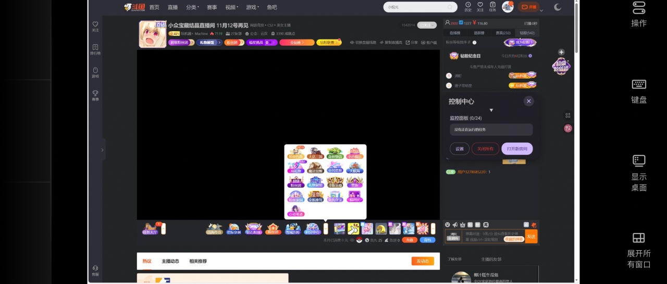Viewport: 667px width, 284px height.
Task: Click the Douyu logo
Action: (x=134, y=7)
